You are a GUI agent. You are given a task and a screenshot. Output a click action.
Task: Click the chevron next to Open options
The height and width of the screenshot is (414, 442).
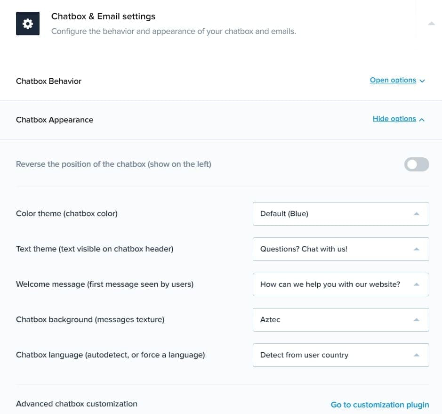coord(422,81)
